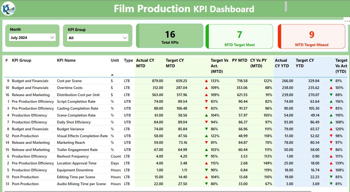Viewport: 350px width, 192px height.
Task: Click the red down arrow in Casting Completion Rate YTD
Action: [x=331, y=108]
